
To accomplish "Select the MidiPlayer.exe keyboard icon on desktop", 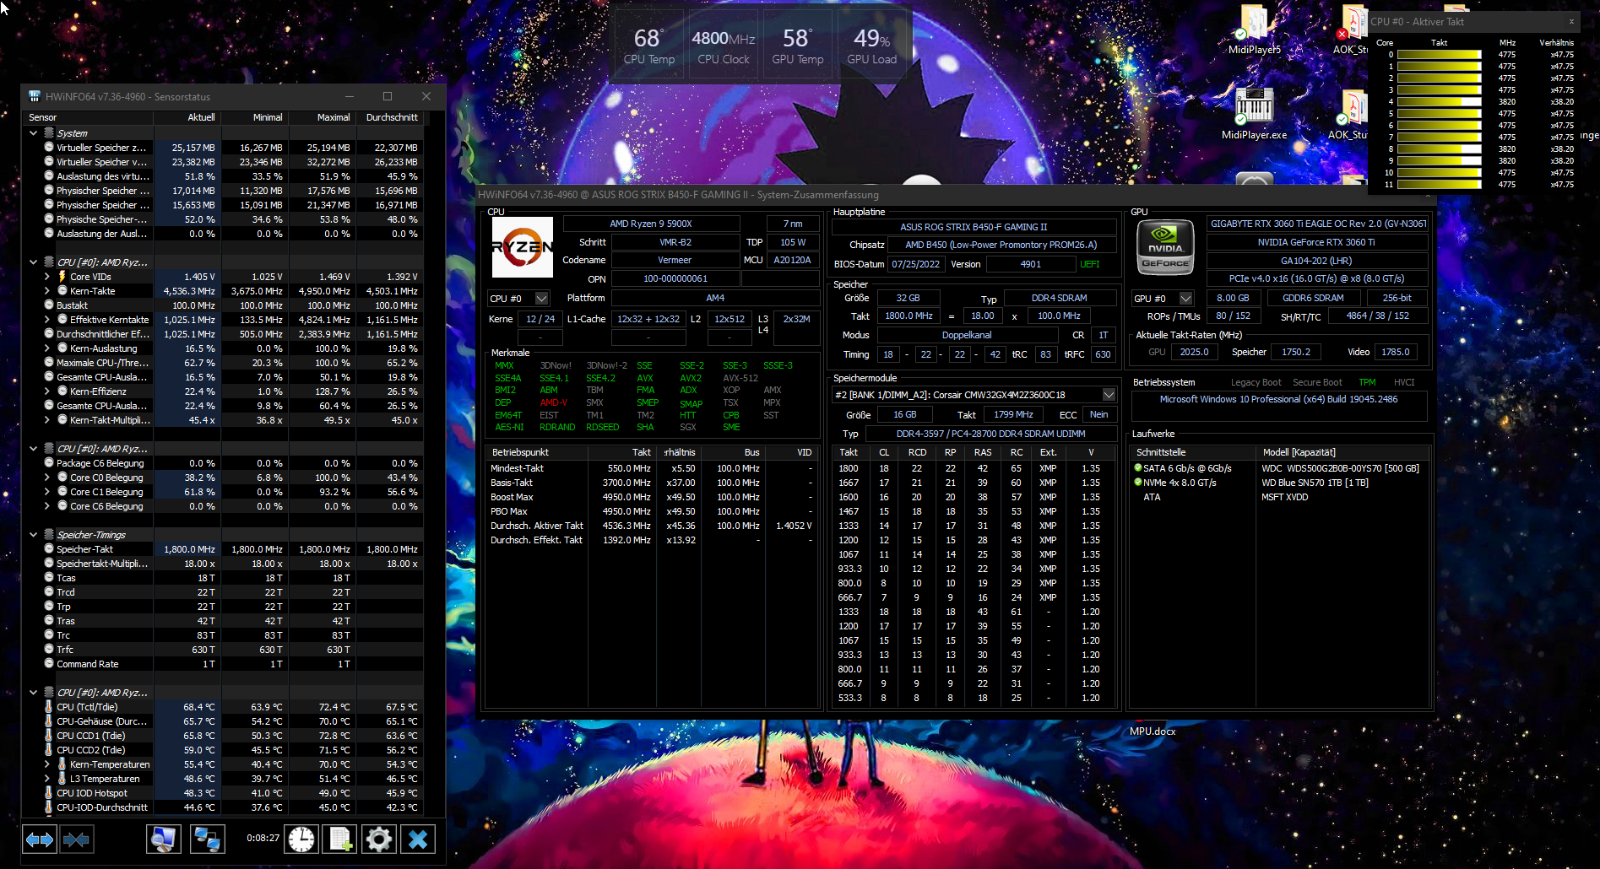I will pos(1254,105).
